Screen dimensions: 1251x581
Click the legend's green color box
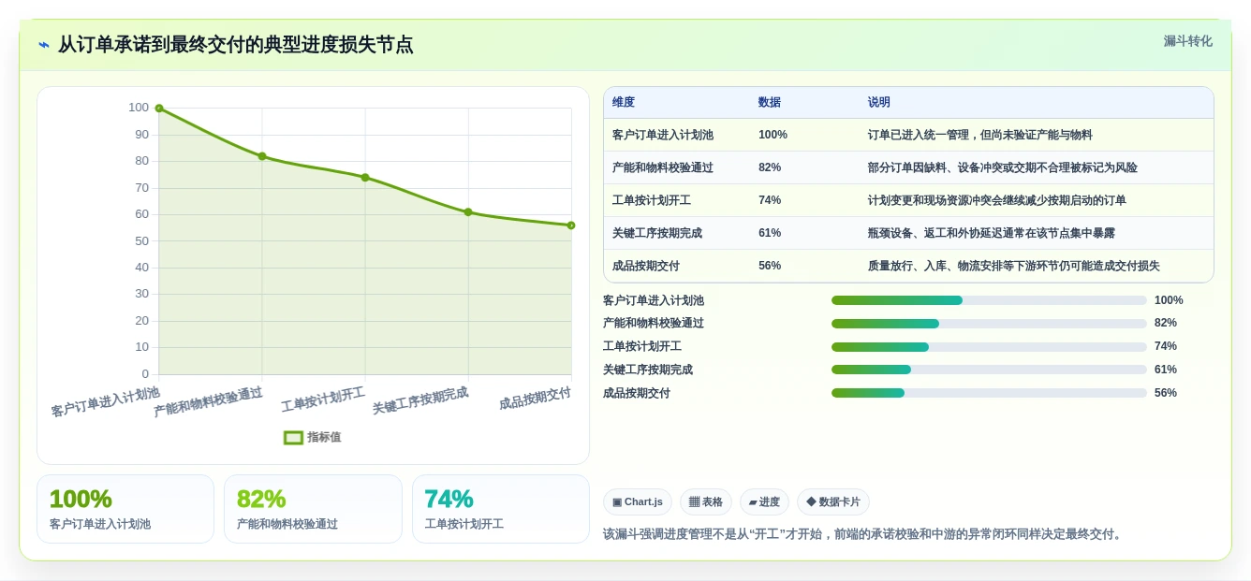click(293, 437)
